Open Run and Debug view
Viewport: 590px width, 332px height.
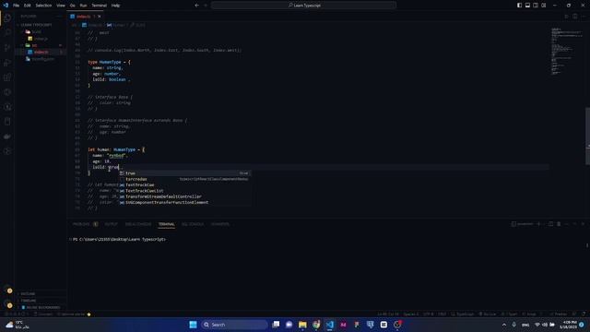click(x=7, y=63)
